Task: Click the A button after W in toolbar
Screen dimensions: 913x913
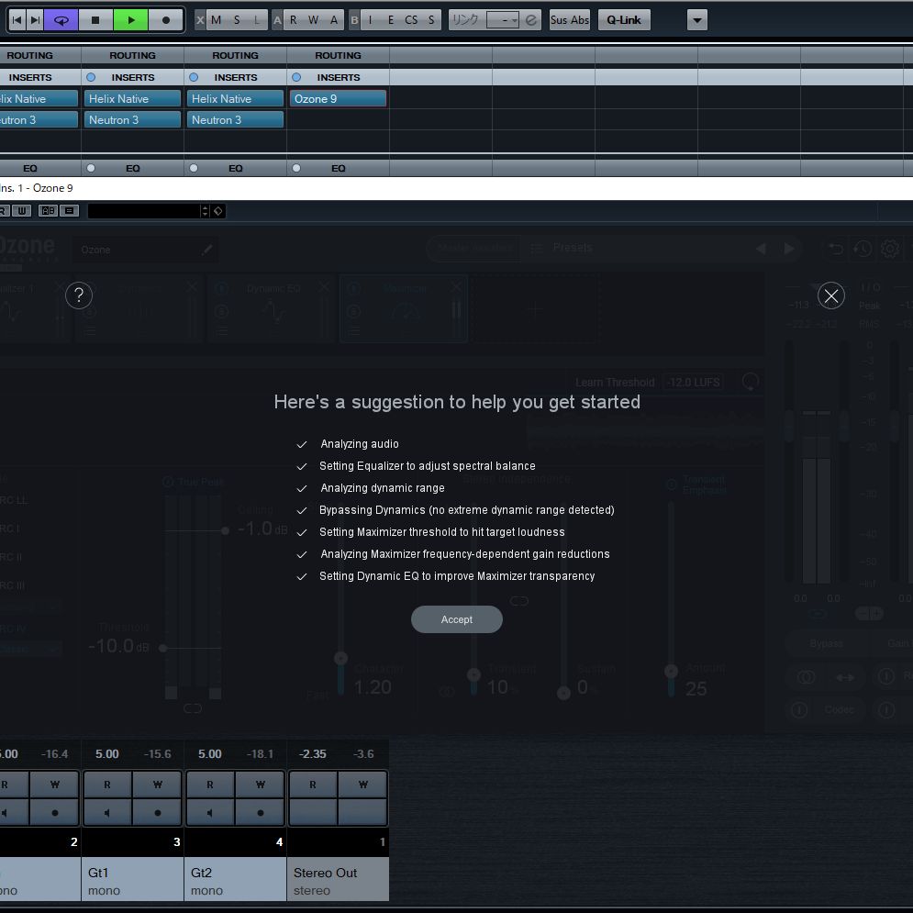Action: coord(334,20)
